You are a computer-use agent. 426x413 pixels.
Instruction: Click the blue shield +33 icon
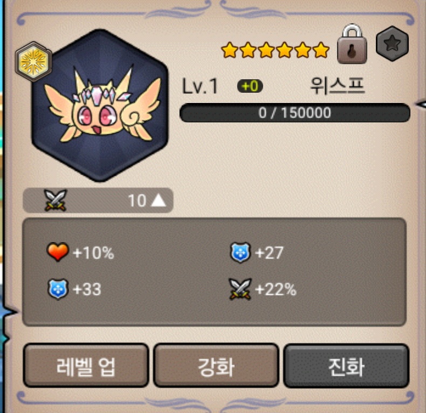(x=58, y=289)
